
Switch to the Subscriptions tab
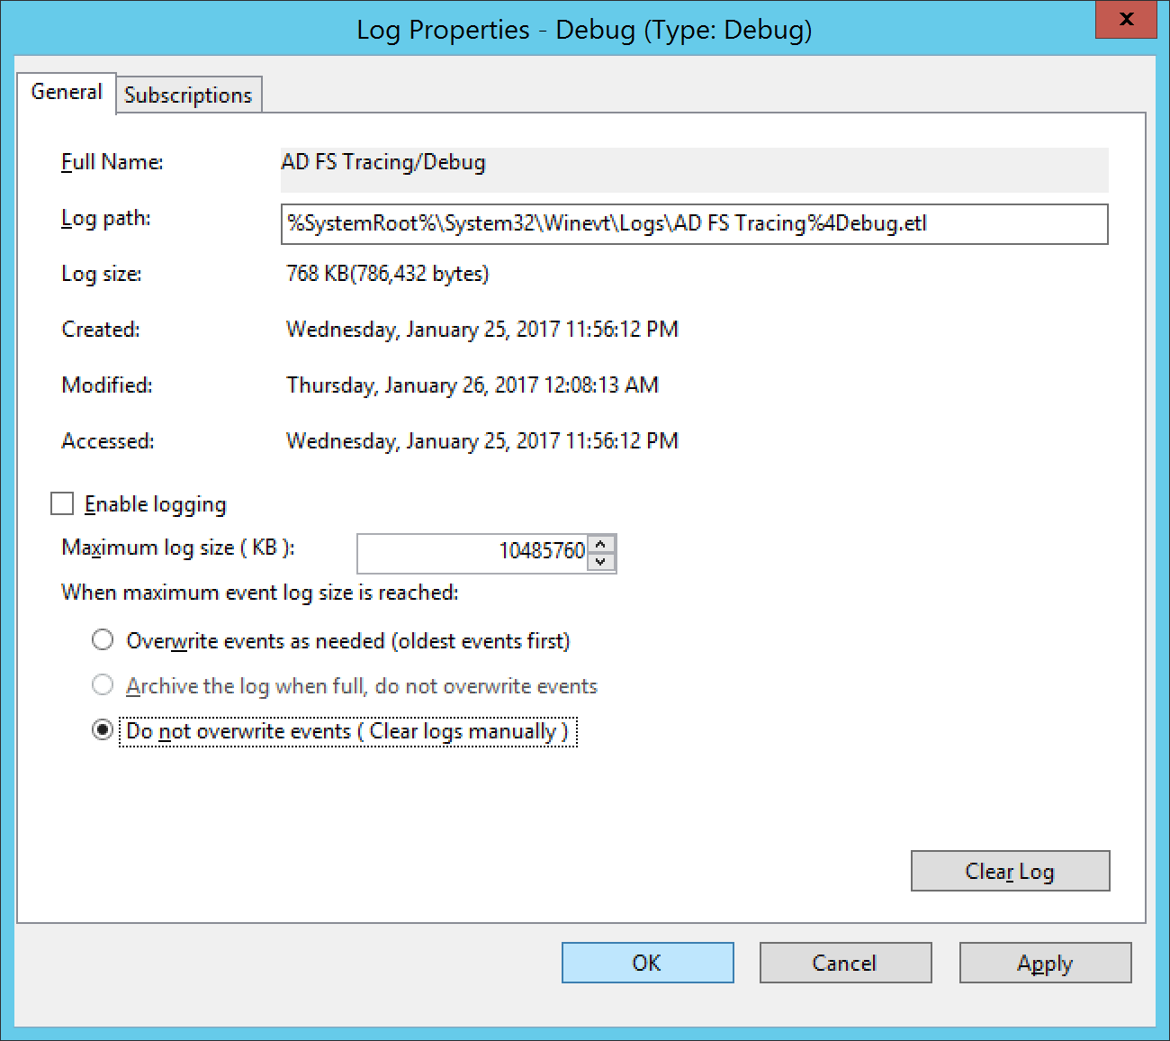click(x=188, y=95)
